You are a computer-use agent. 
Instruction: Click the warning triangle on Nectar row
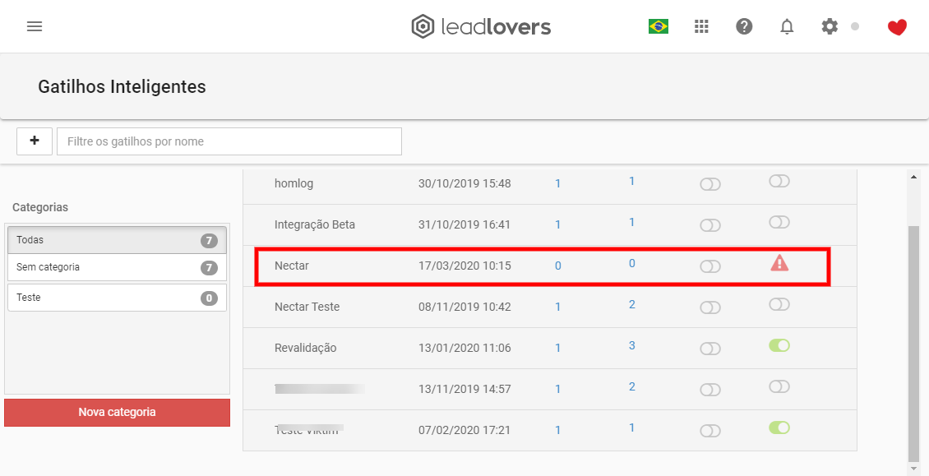(779, 262)
